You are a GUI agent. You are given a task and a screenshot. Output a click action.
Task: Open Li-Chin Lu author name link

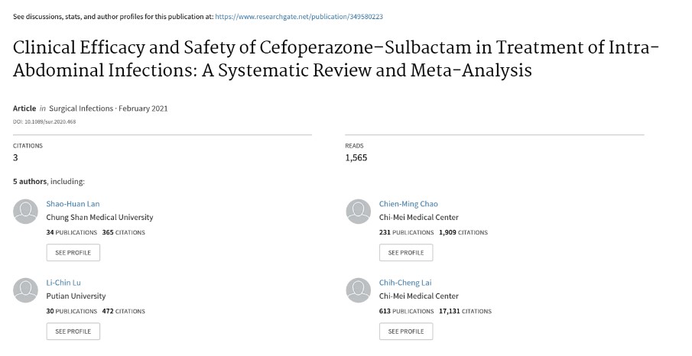tap(63, 283)
